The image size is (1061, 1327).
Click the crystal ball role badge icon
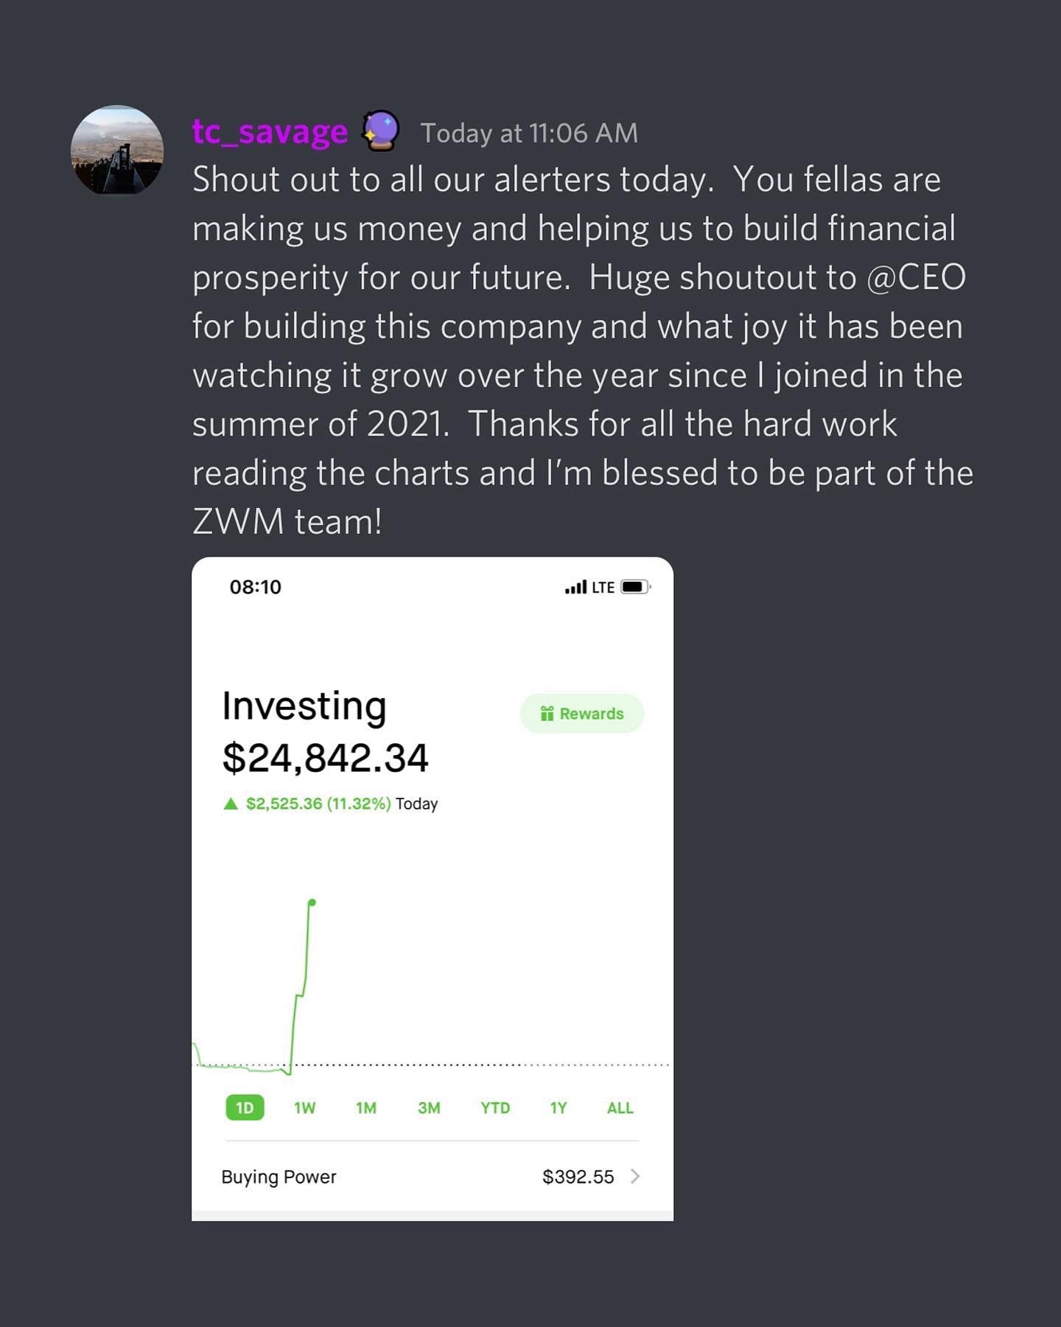[381, 131]
